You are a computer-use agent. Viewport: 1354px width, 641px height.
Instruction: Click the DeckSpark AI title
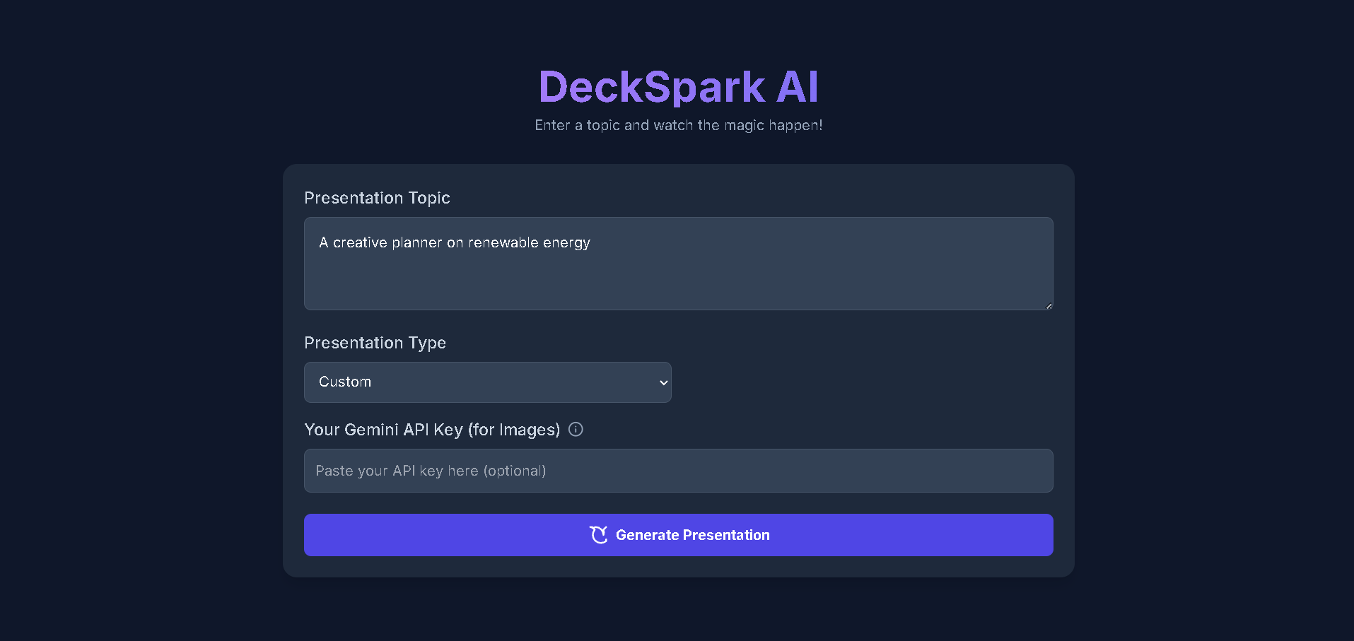[678, 87]
